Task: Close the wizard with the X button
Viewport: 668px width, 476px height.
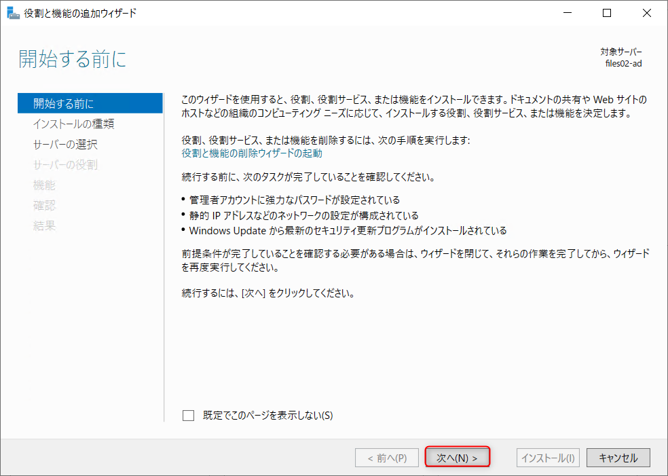Action: point(646,12)
